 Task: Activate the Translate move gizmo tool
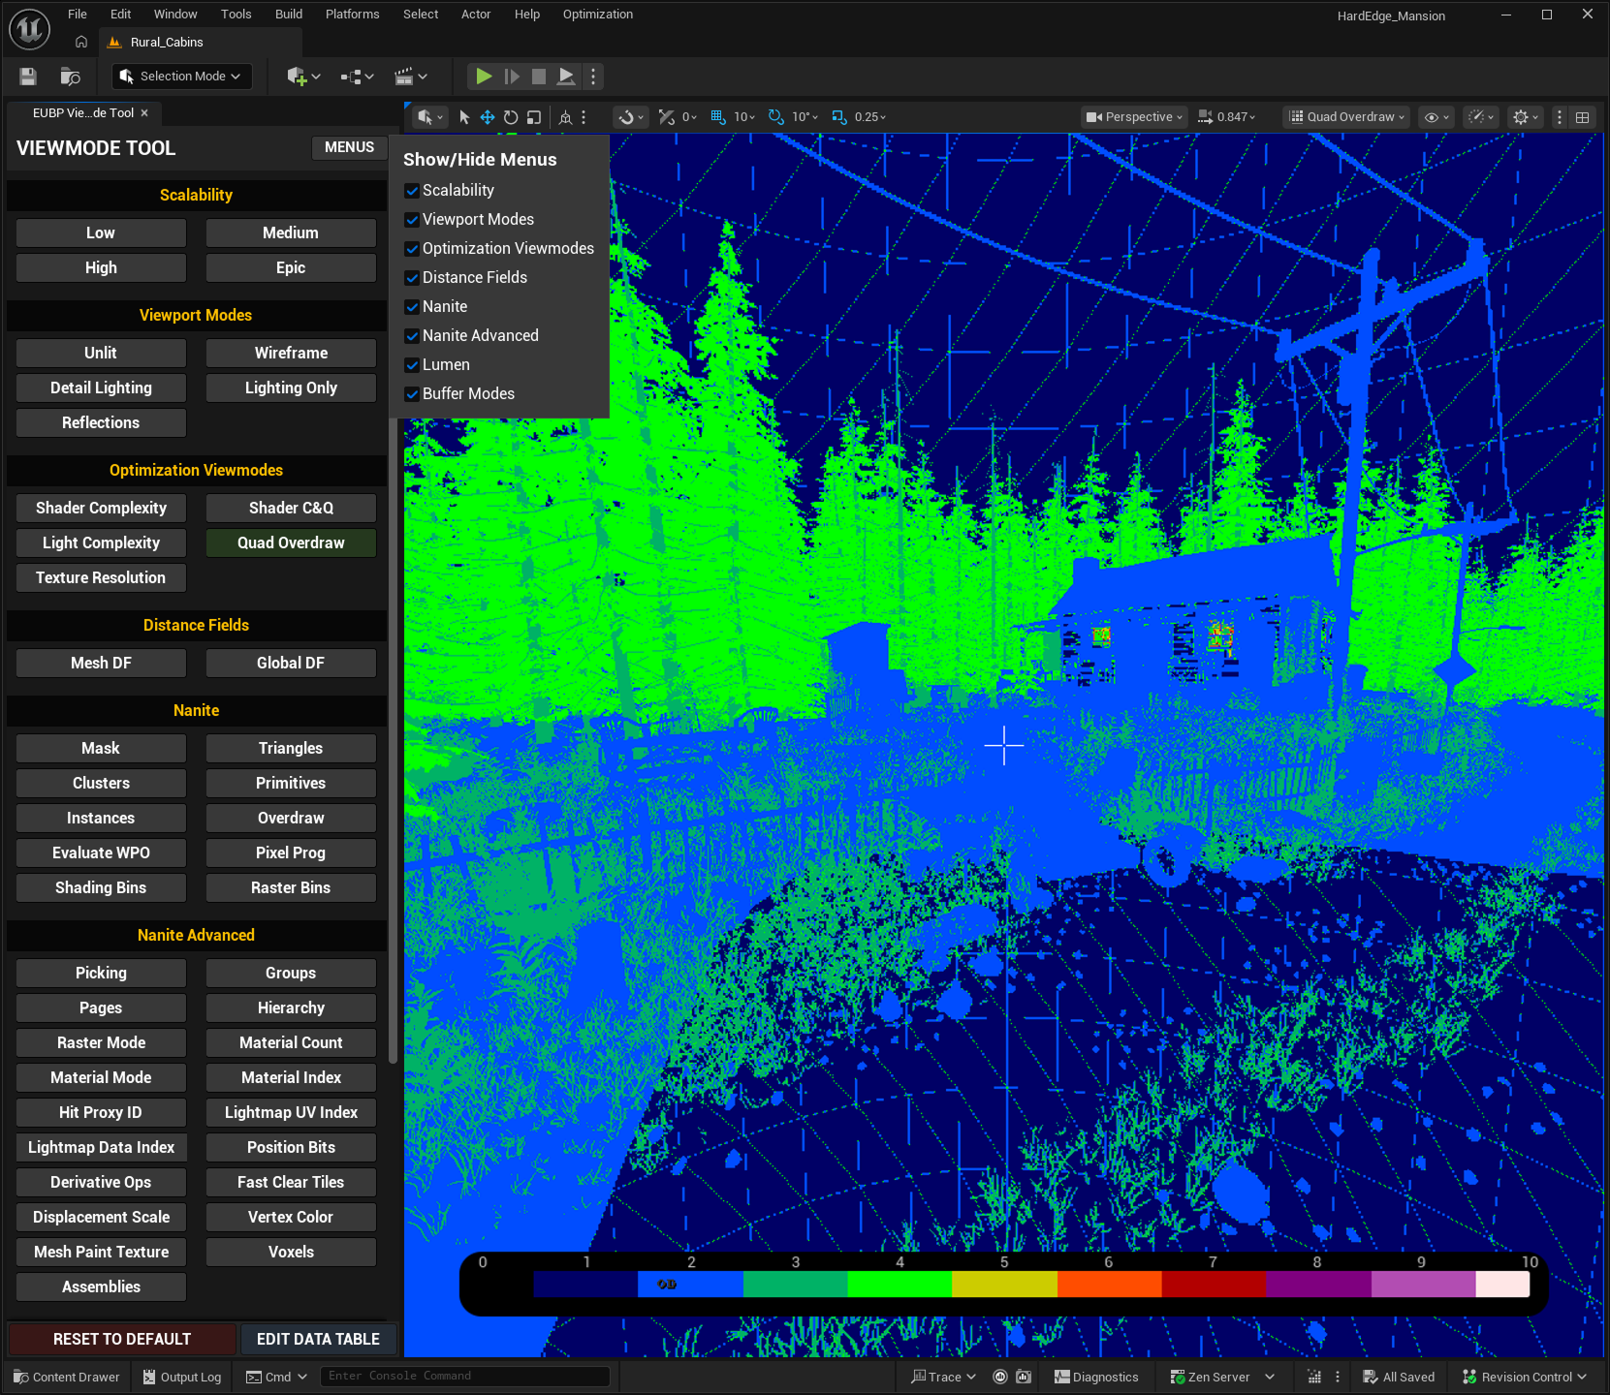pos(488,117)
